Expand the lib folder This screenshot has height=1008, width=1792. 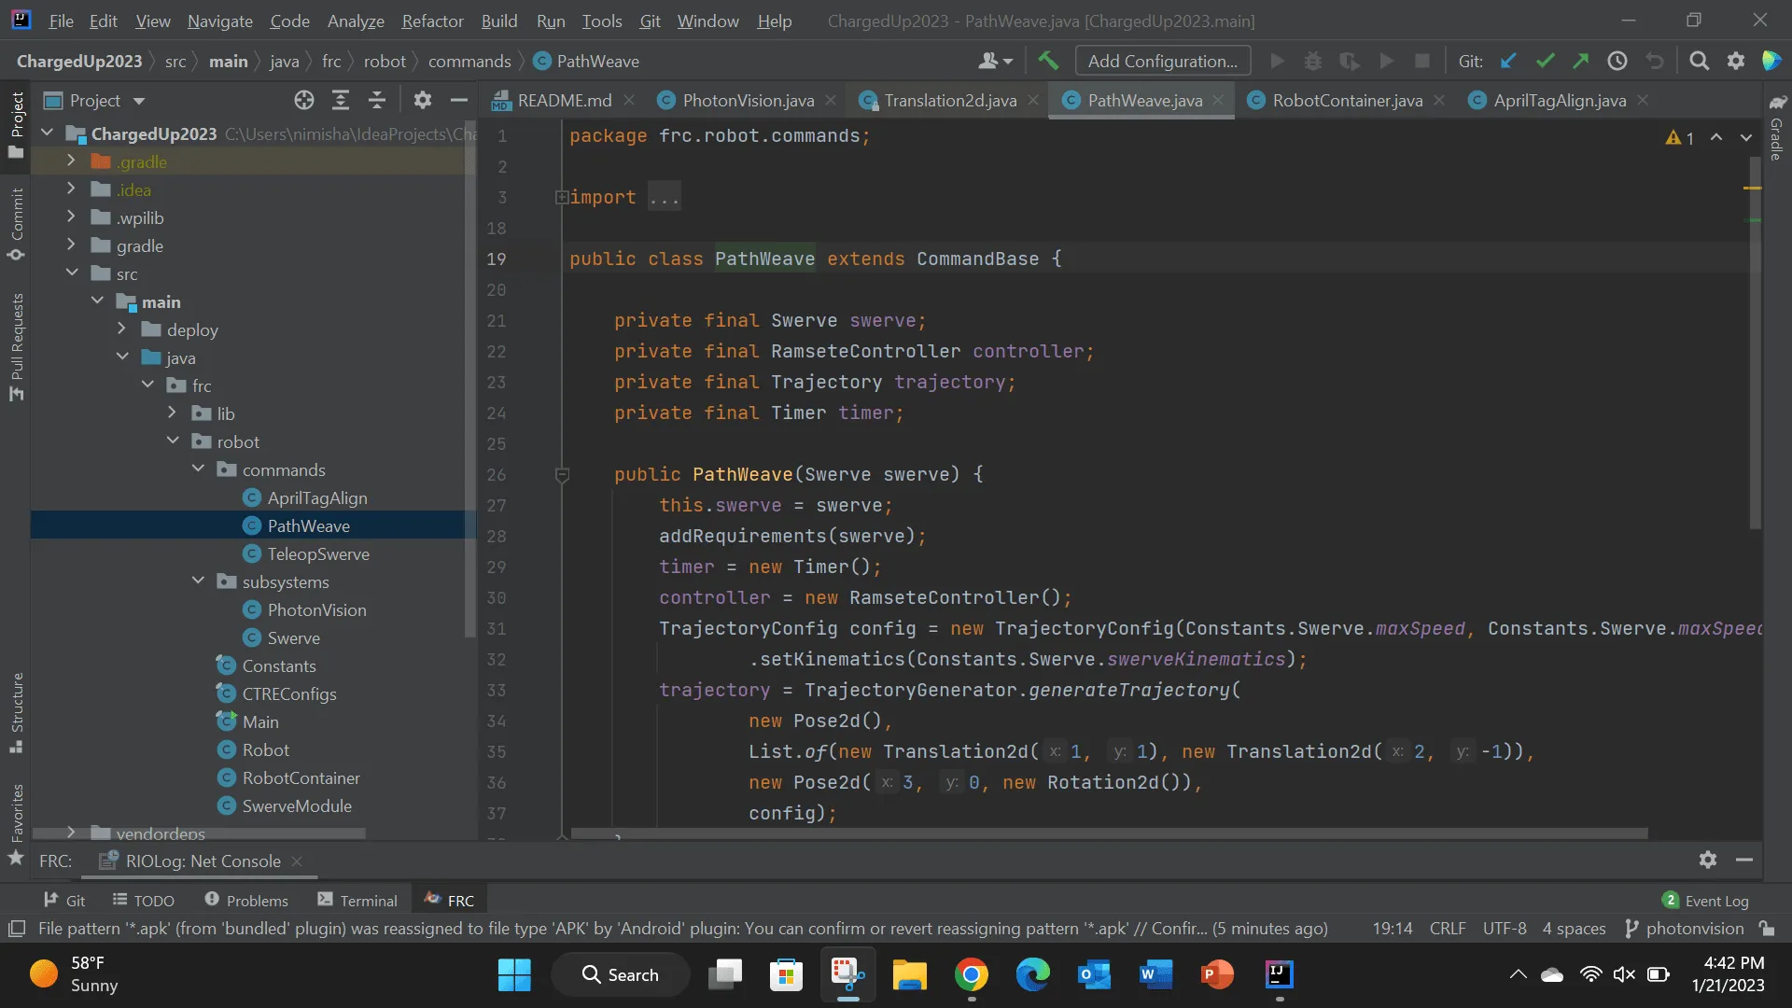point(172,413)
